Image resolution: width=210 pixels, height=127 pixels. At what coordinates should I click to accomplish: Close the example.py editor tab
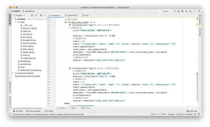tap(62, 15)
